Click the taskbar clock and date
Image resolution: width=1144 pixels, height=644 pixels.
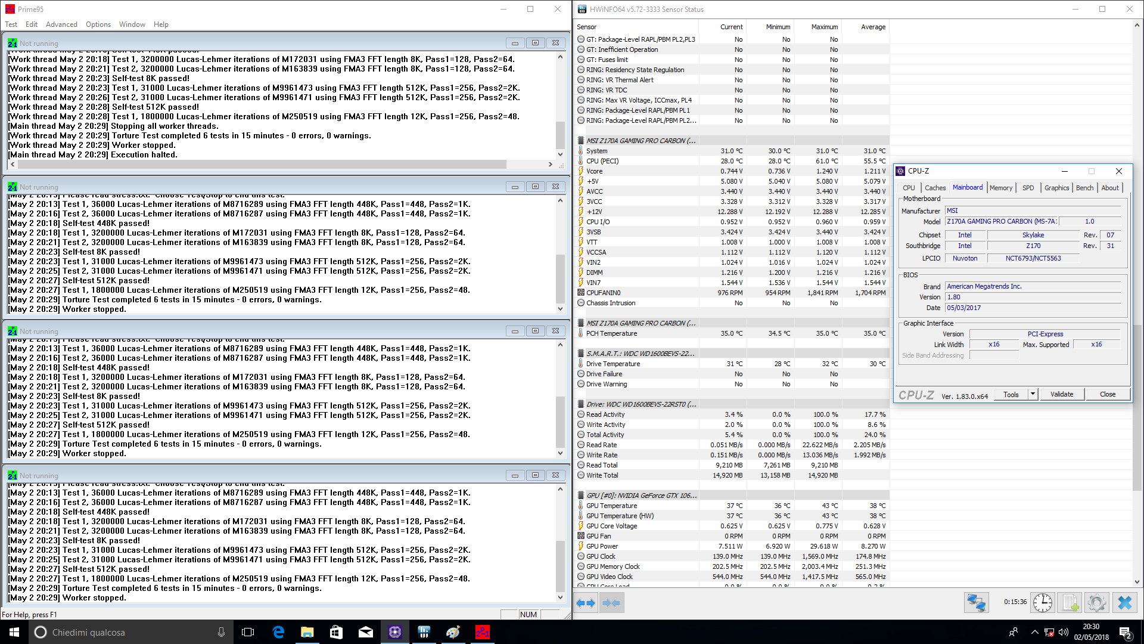point(1091,632)
